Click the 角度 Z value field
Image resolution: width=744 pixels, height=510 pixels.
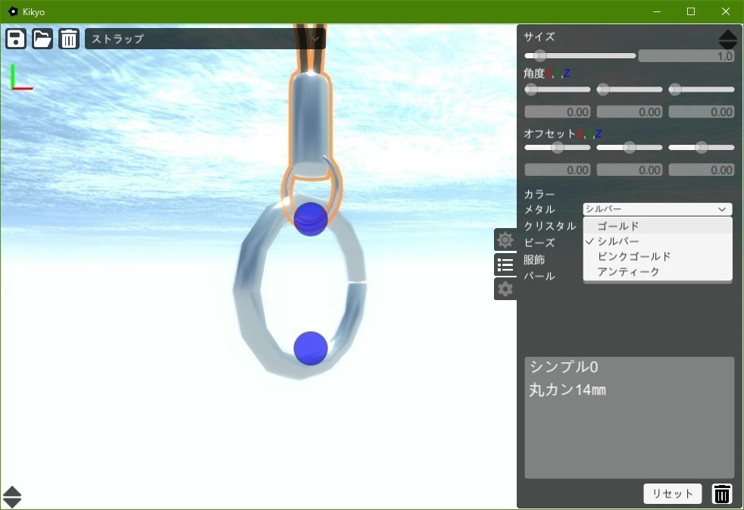(702, 112)
